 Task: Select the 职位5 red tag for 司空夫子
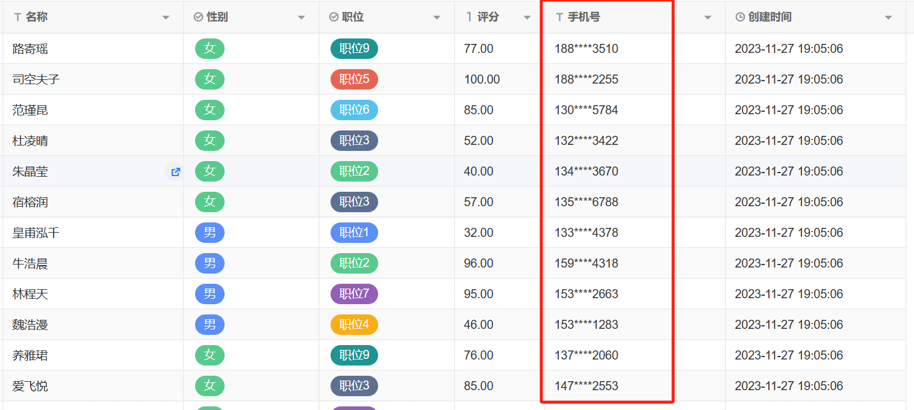click(x=354, y=79)
